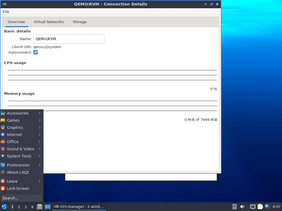Click the Games controller icon
282x211 pixels.
coord(3,120)
